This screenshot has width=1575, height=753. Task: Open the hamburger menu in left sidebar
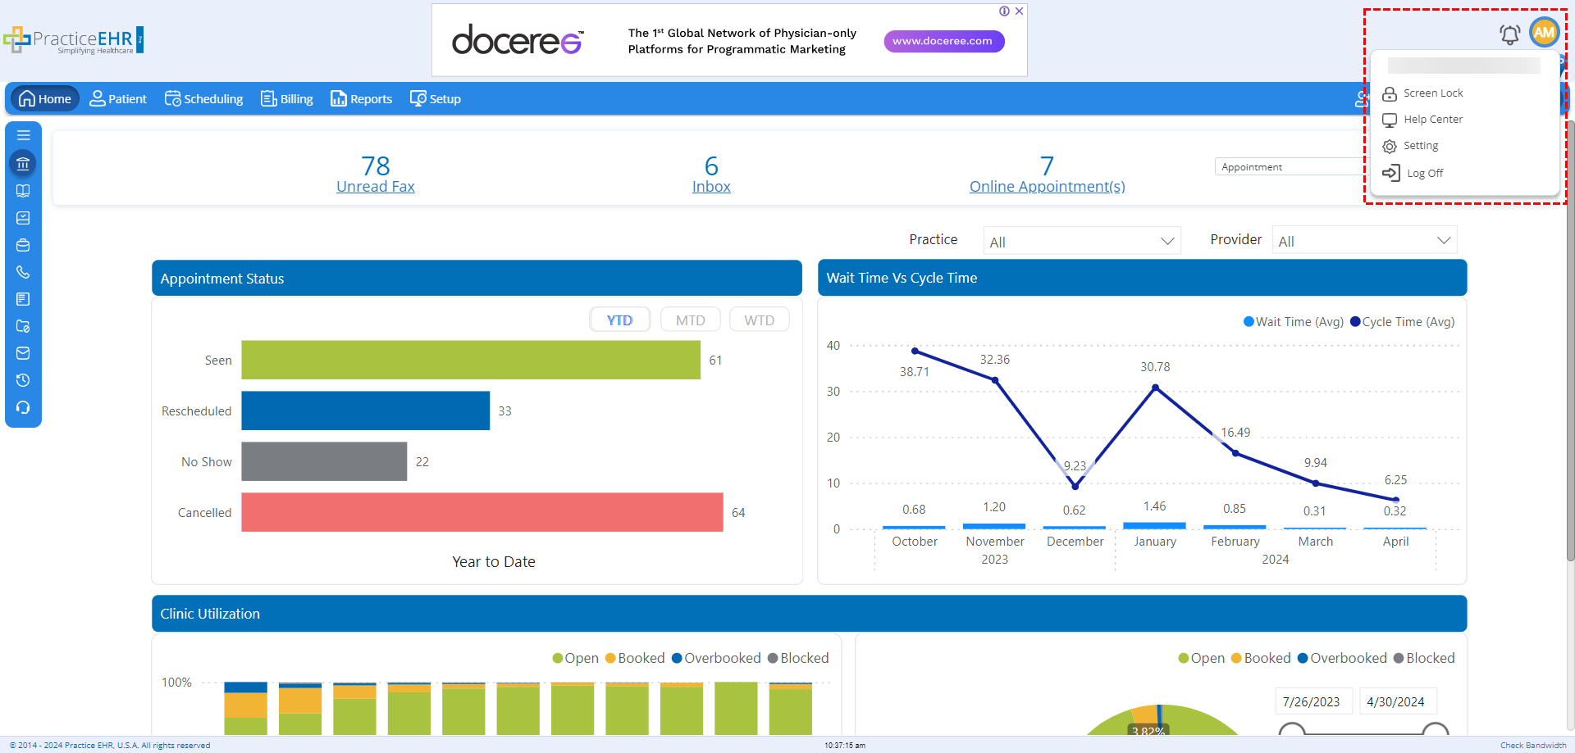coord(23,135)
